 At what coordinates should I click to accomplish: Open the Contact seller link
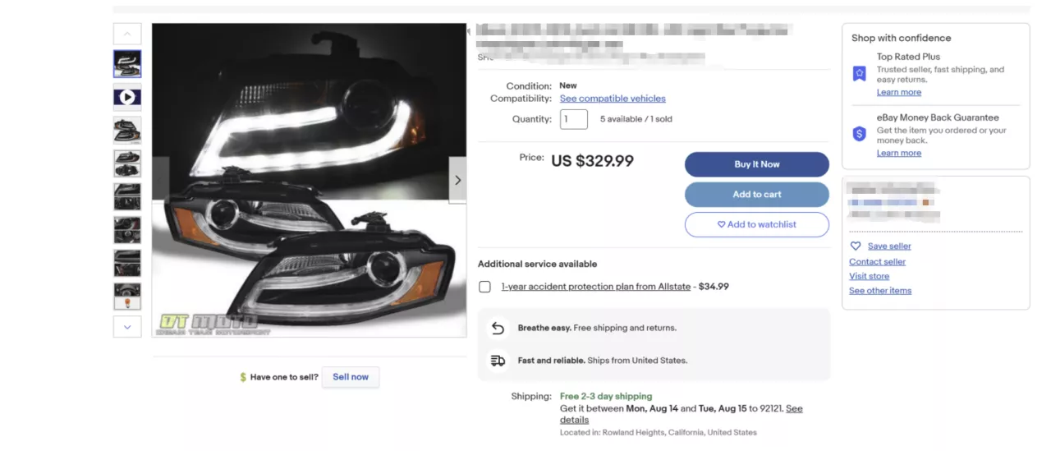[x=877, y=262]
